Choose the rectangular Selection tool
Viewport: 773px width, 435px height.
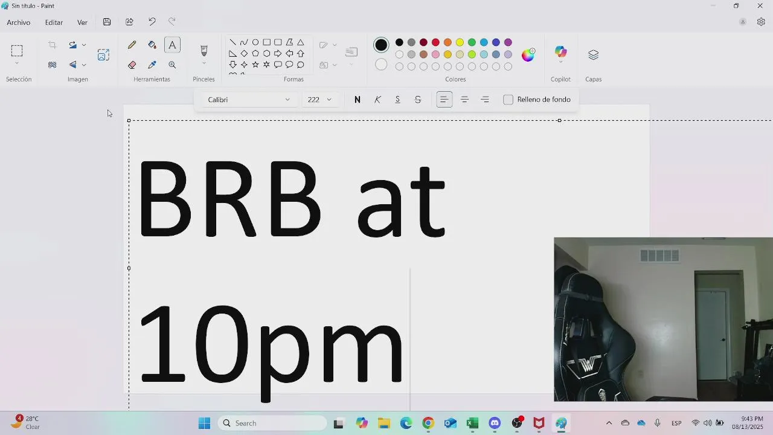pos(17,51)
